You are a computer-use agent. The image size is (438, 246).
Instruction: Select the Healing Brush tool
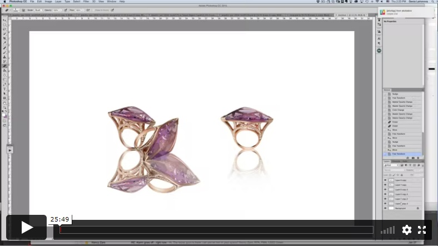5,48
